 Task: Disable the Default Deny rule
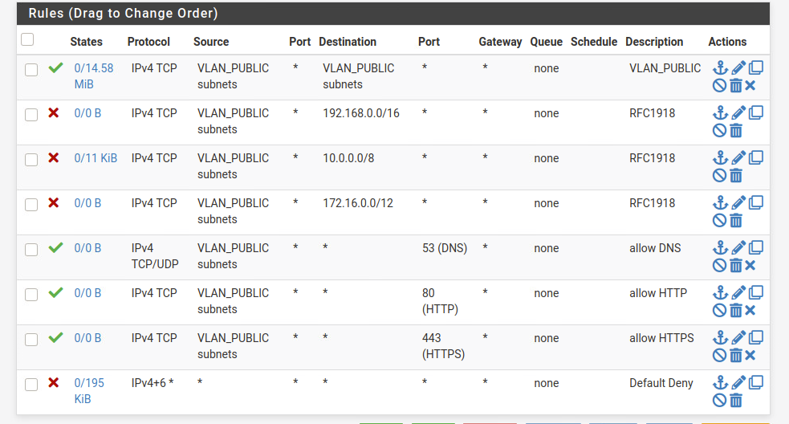tap(719, 401)
